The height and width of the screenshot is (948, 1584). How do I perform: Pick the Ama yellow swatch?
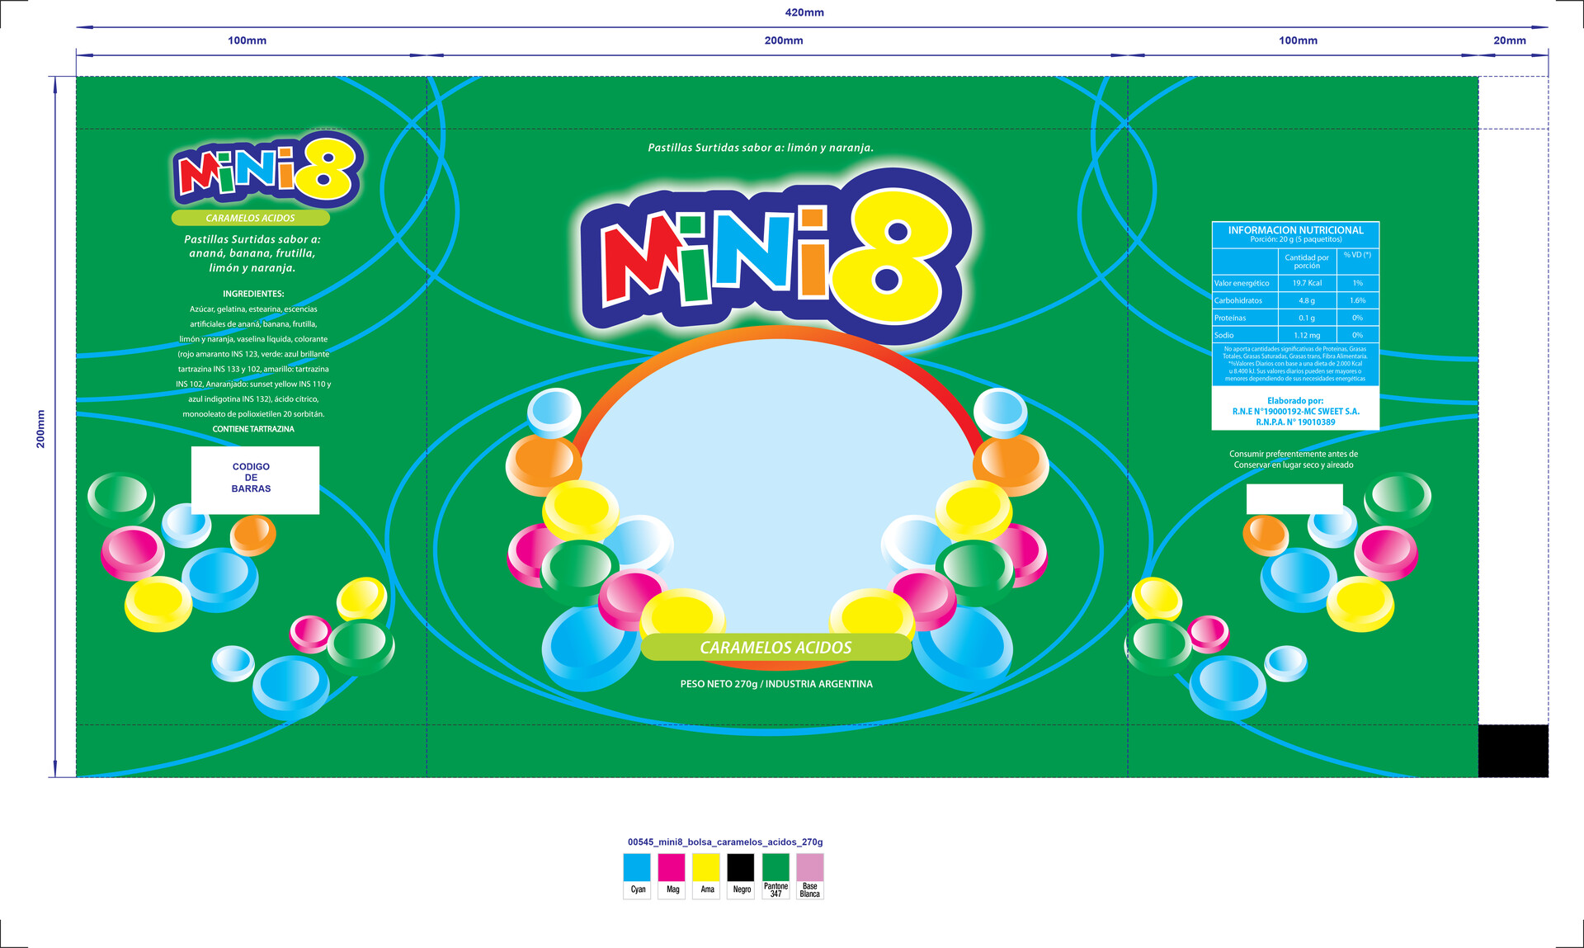pyautogui.click(x=706, y=868)
